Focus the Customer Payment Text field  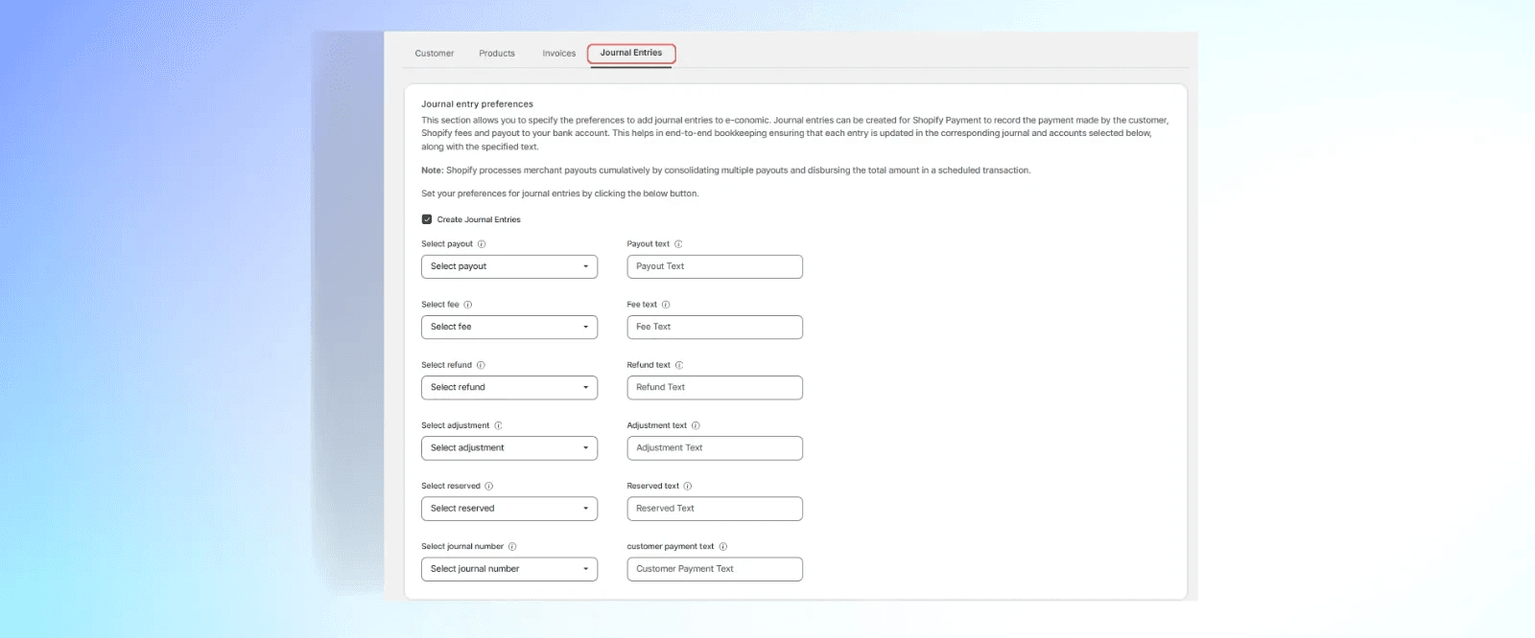point(715,569)
